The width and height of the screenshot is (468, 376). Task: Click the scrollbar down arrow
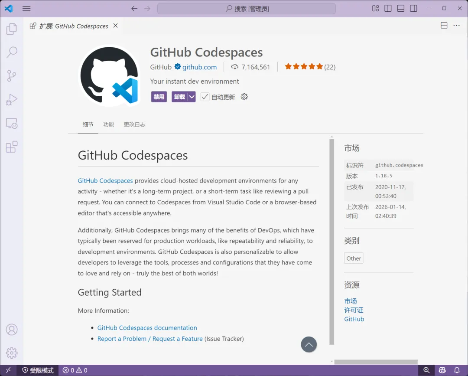332,361
